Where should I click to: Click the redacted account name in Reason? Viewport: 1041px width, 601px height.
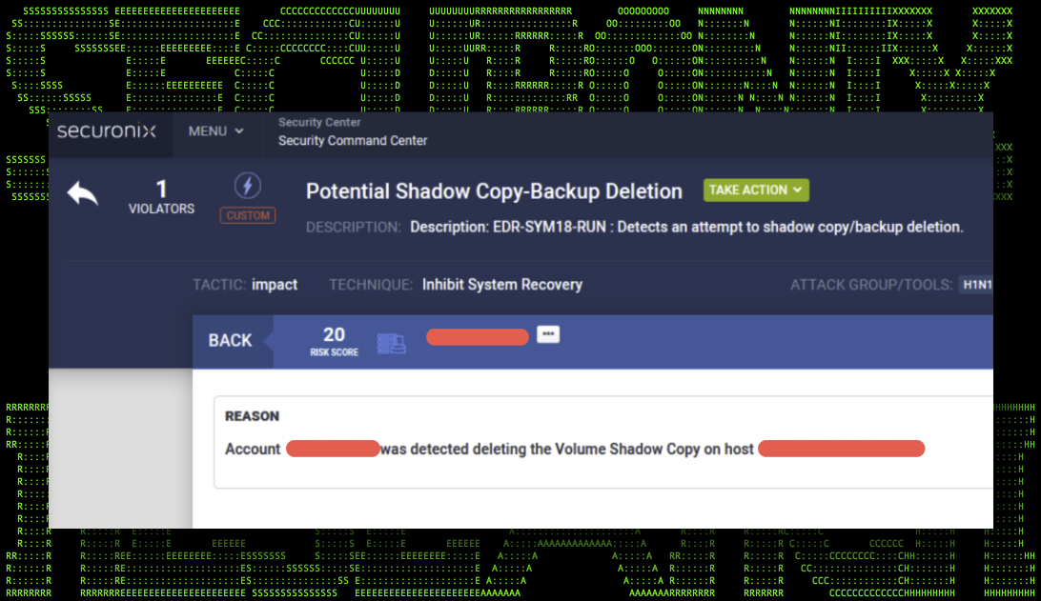coord(333,449)
